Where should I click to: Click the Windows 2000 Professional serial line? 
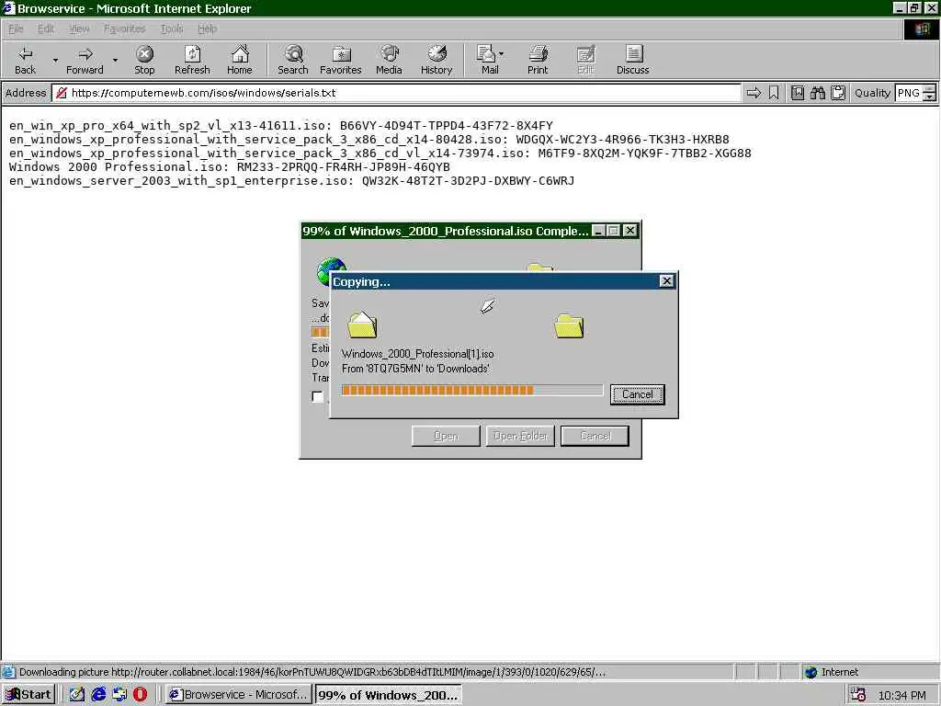(229, 167)
